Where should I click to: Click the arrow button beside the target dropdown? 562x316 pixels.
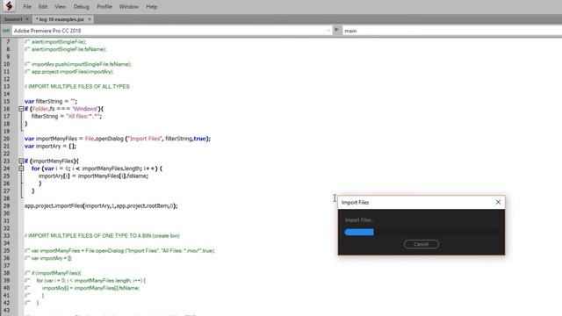[337, 30]
